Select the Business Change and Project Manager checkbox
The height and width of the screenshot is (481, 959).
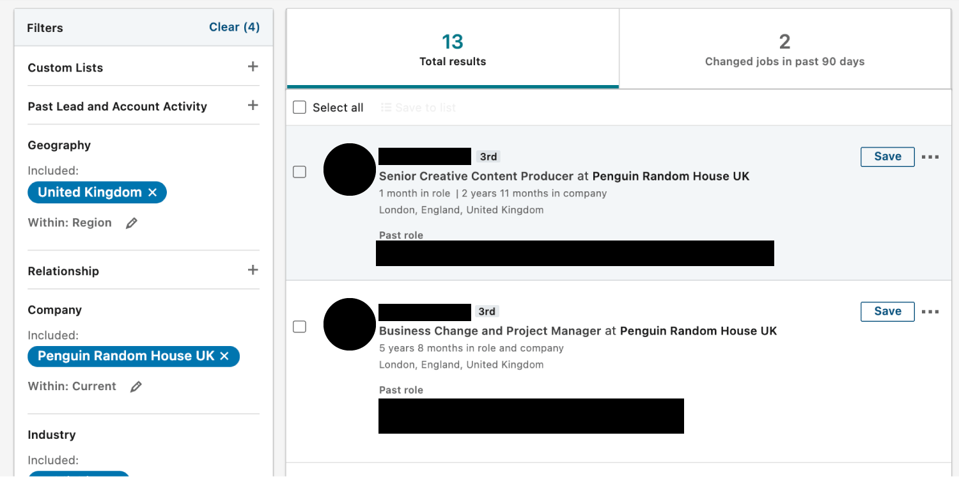tap(299, 326)
